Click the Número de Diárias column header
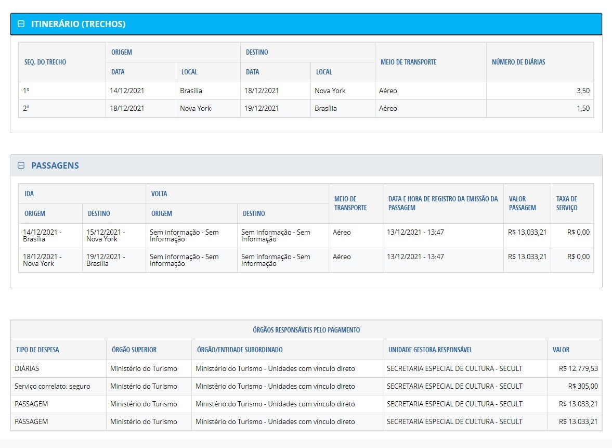Image resolution: width=612 pixels, height=448 pixels. 518,62
